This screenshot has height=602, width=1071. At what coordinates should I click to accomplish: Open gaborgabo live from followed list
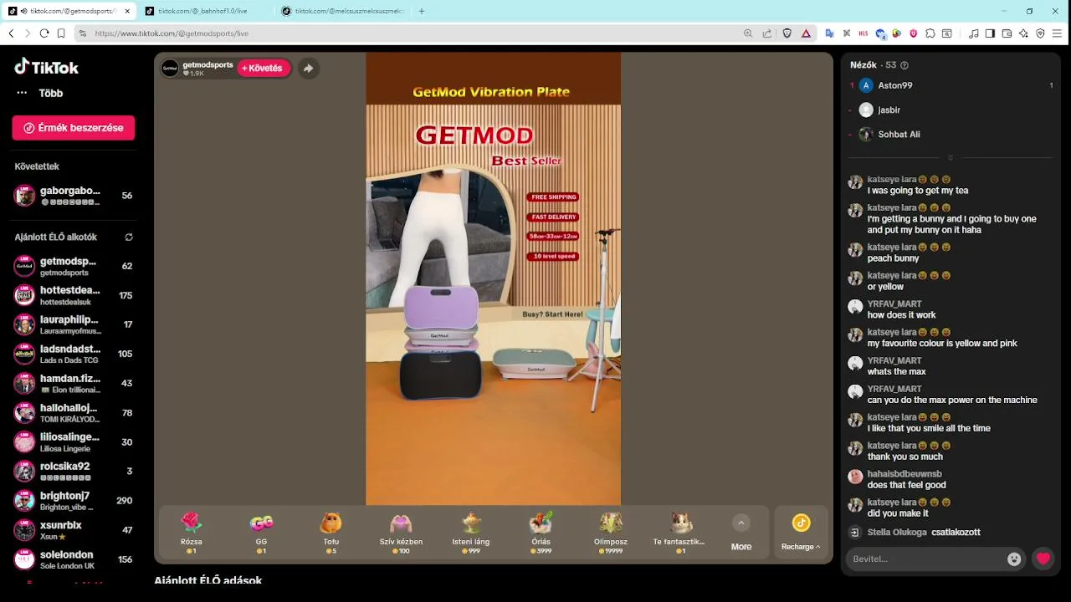point(74,196)
